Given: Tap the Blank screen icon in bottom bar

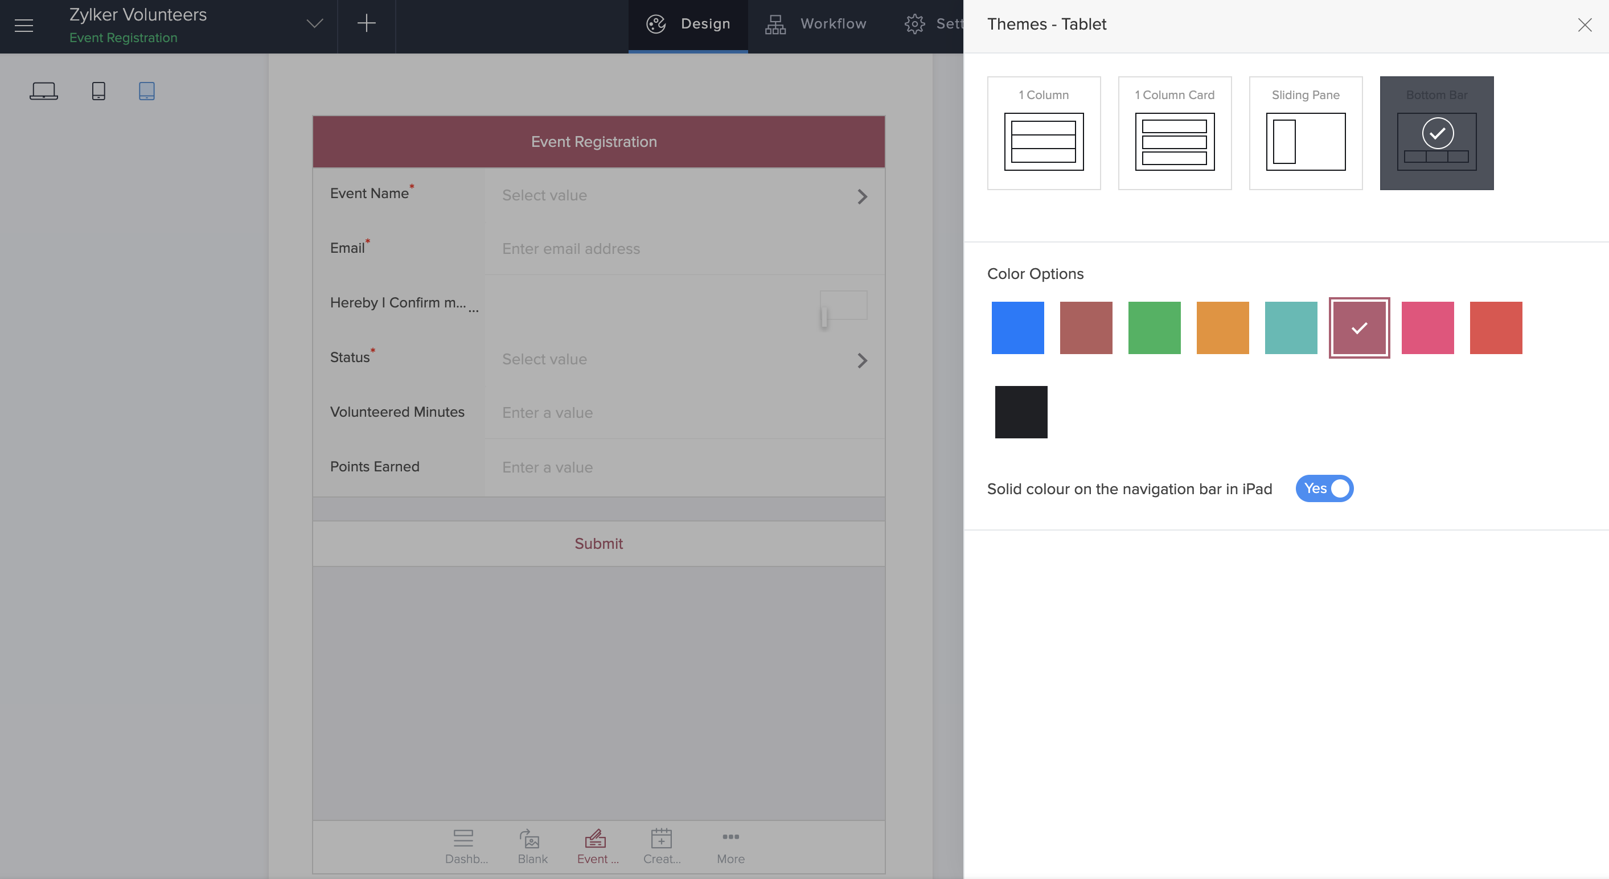Looking at the screenshot, I should [532, 845].
